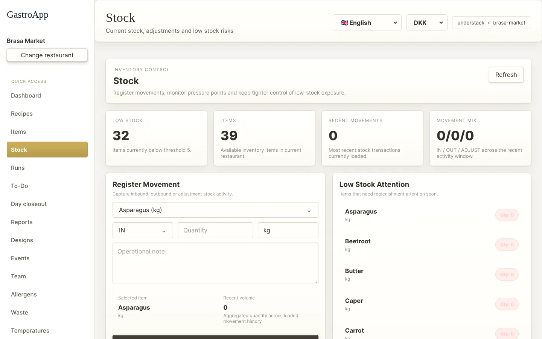Screen dimensions: 542x339
Task: Click the Items card showing 39
Action: point(264,138)
